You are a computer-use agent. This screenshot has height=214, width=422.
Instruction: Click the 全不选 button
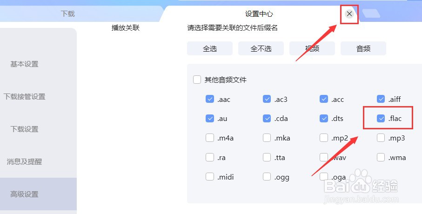(x=261, y=48)
